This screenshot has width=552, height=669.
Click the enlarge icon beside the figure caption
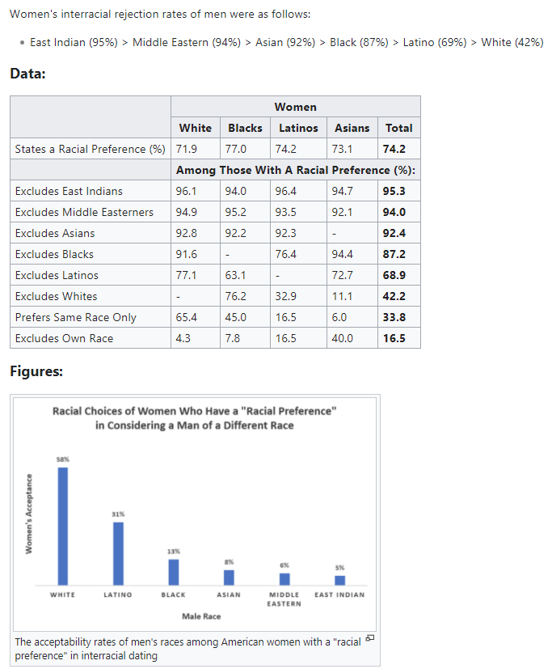click(370, 637)
